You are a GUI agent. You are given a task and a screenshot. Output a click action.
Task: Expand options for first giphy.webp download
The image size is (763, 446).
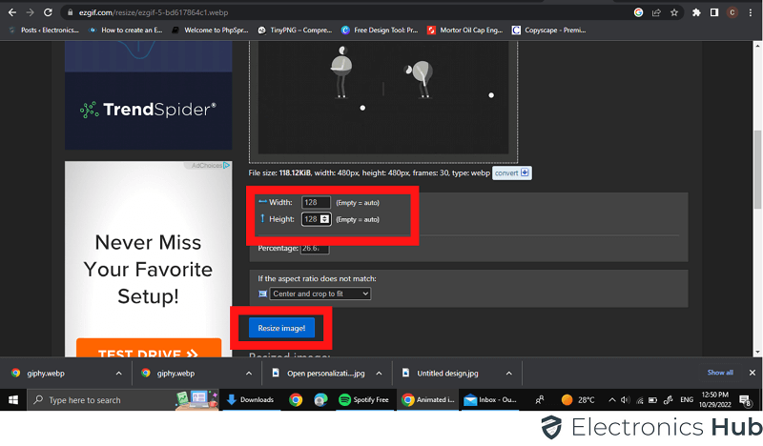118,374
